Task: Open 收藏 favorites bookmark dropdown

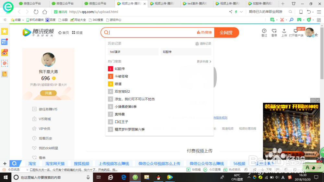Action: 17,20
